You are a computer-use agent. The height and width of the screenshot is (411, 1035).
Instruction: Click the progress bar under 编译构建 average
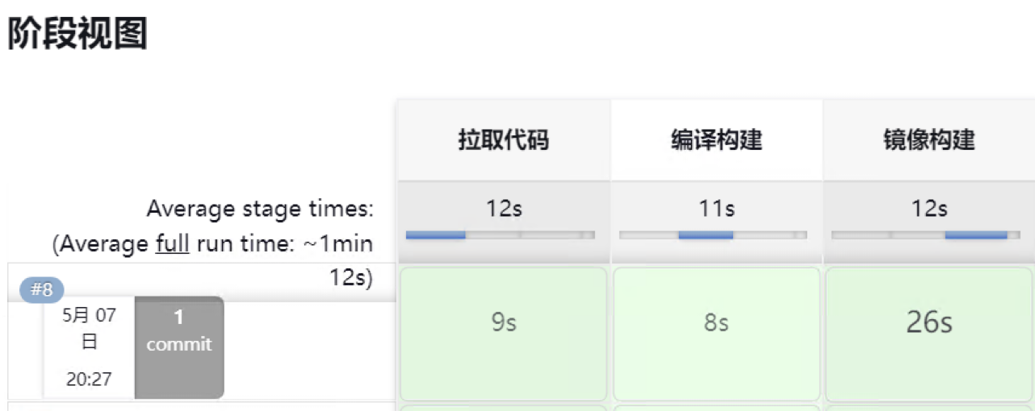(x=713, y=235)
